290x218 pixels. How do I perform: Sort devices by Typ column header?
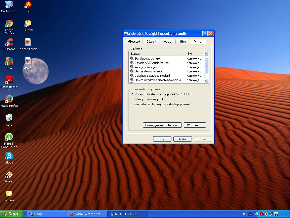point(194,53)
